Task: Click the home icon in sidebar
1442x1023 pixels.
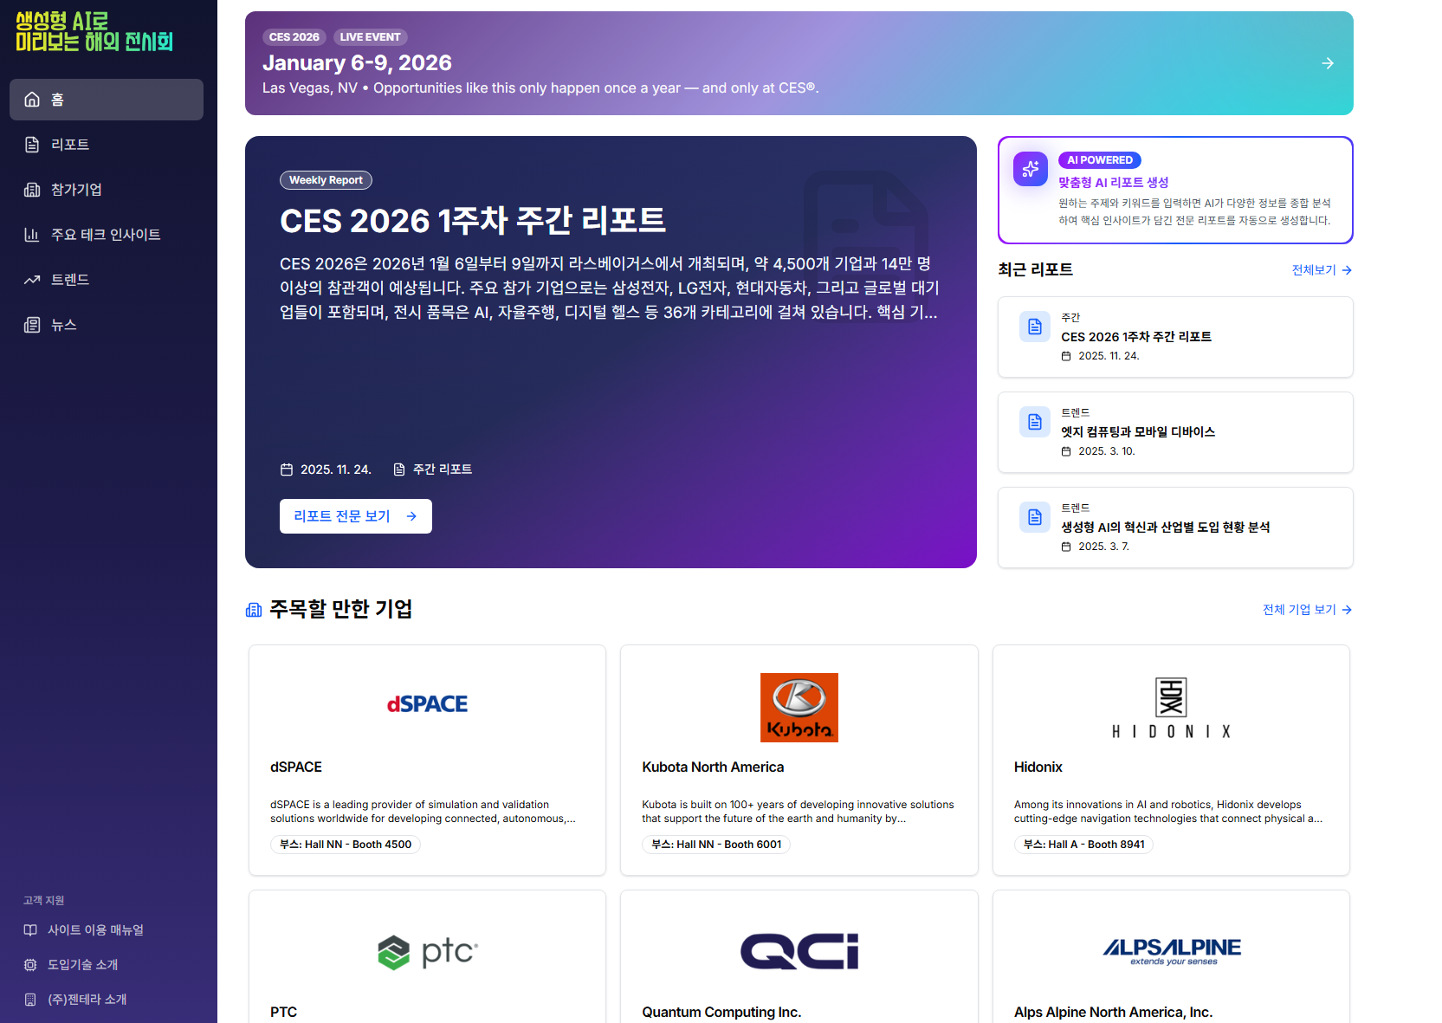Action: coord(32,100)
